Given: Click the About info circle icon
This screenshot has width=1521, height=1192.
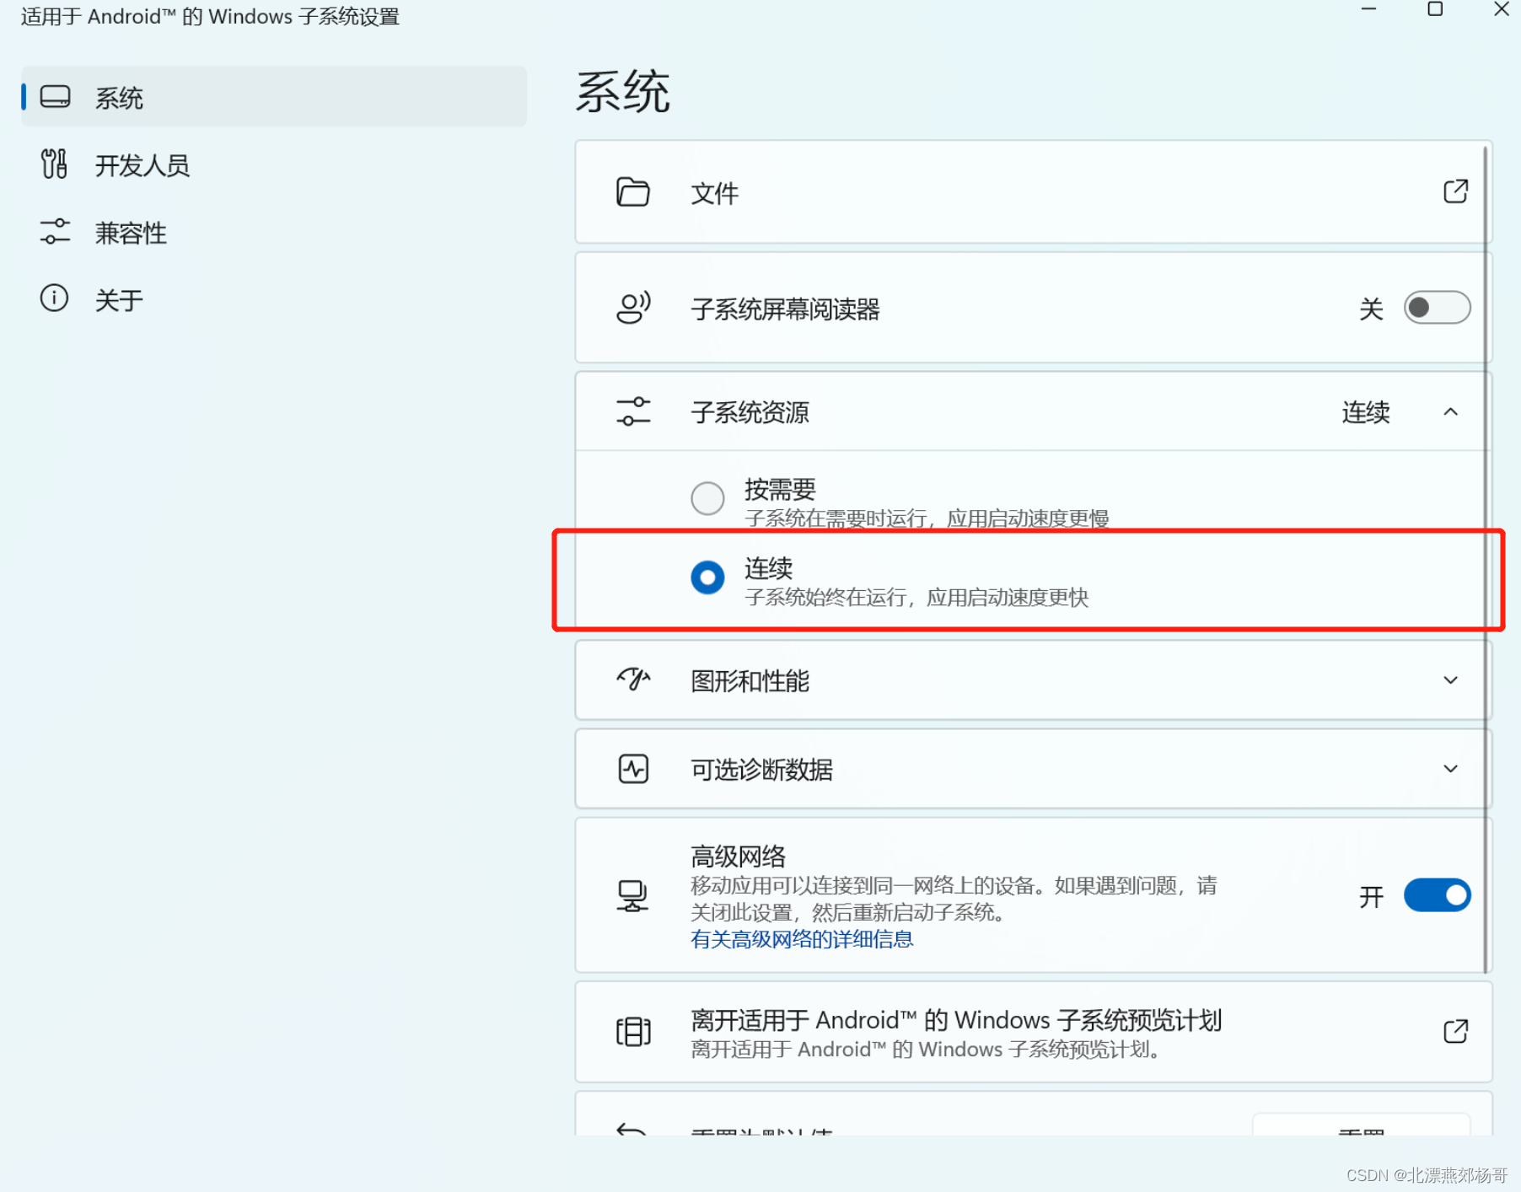Looking at the screenshot, I should click(x=54, y=298).
